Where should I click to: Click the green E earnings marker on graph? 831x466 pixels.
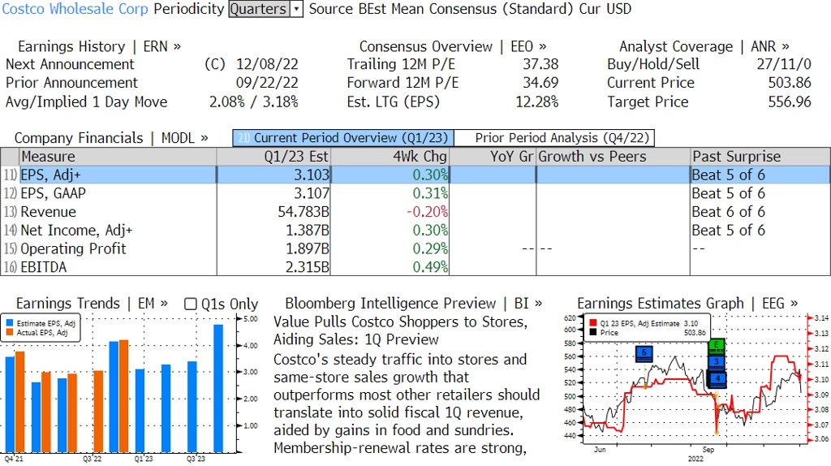point(717,346)
